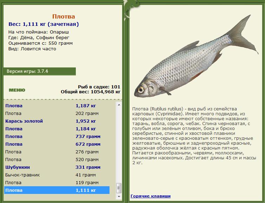265x203 pixels.
Task: Pick the Плотва 276 грамм entry
Action: [57, 152]
